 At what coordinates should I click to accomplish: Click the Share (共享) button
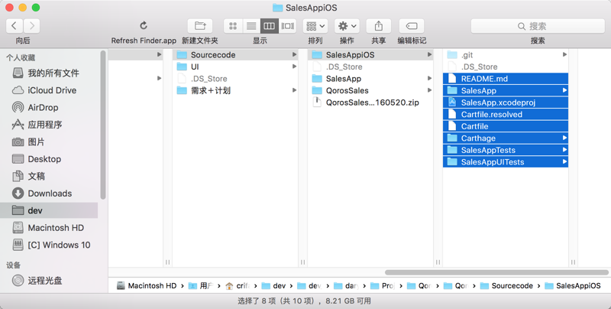click(x=378, y=26)
